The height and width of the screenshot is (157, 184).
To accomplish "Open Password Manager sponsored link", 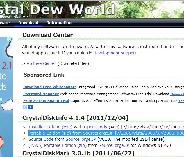I will [41, 94].
